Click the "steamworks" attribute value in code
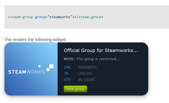Screen dimensions: 169x103 (60, 17)
